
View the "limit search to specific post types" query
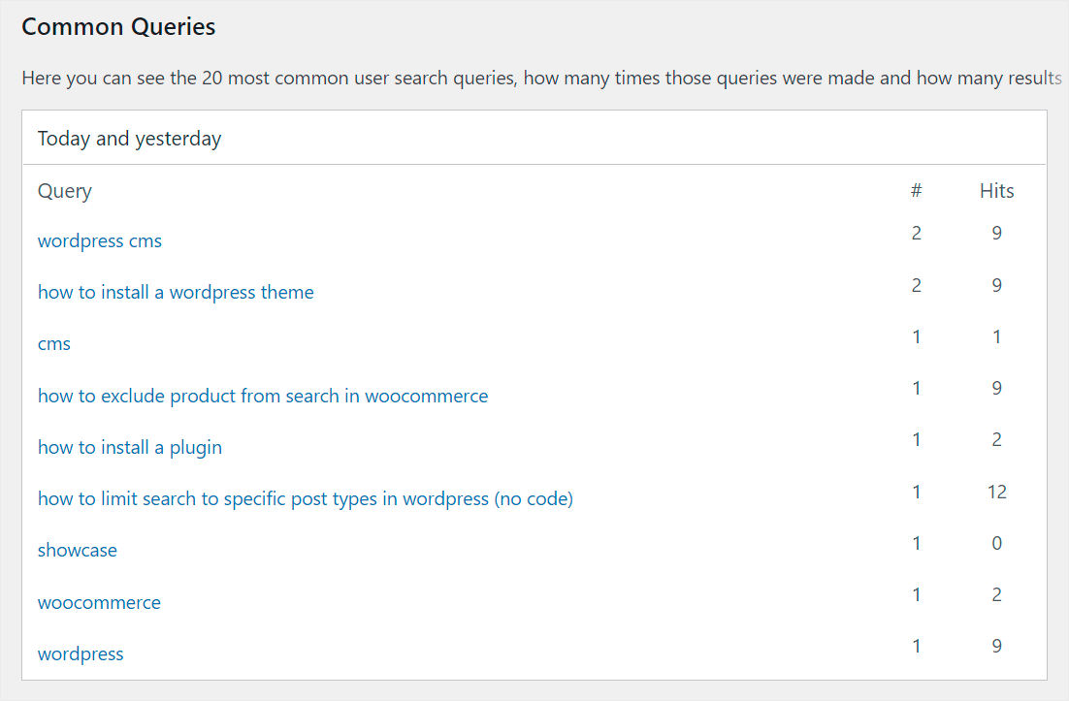(x=305, y=498)
